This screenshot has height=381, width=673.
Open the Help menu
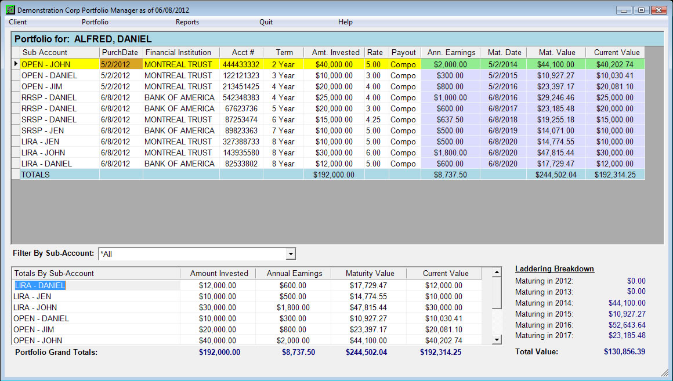point(345,22)
